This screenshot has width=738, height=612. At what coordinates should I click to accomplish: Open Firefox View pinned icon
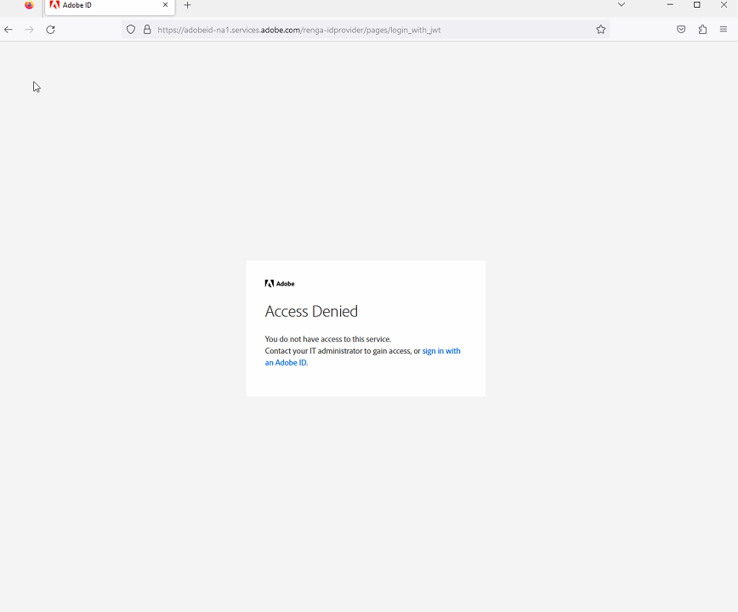tap(29, 5)
